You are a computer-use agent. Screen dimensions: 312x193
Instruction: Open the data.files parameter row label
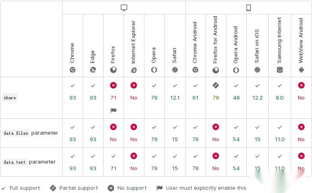[x=31, y=133]
